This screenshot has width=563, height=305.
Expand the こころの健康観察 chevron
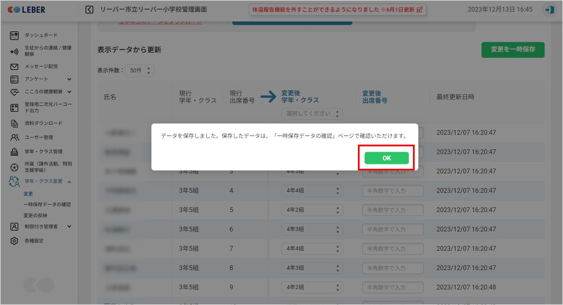point(69,92)
